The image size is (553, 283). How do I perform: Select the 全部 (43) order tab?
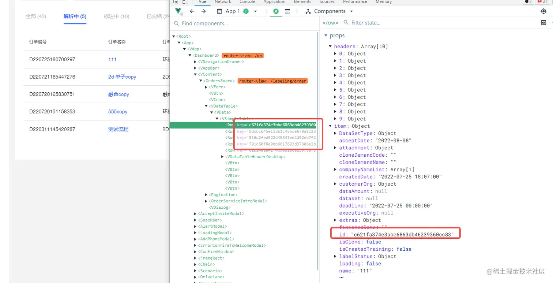(36, 16)
